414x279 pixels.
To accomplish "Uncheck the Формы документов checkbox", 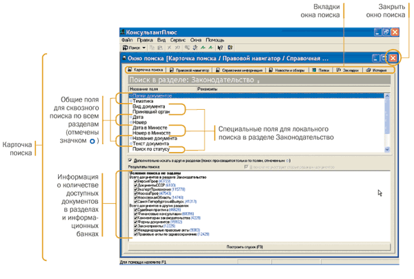I will 136,222.
